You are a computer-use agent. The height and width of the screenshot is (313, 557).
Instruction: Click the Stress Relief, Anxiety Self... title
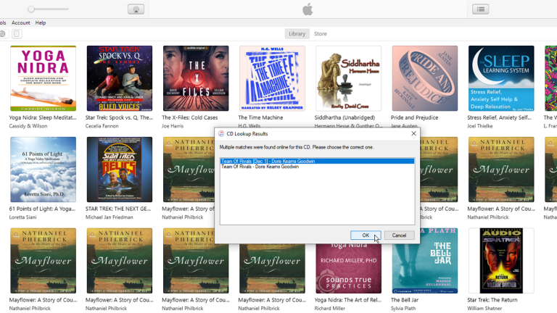(x=499, y=117)
